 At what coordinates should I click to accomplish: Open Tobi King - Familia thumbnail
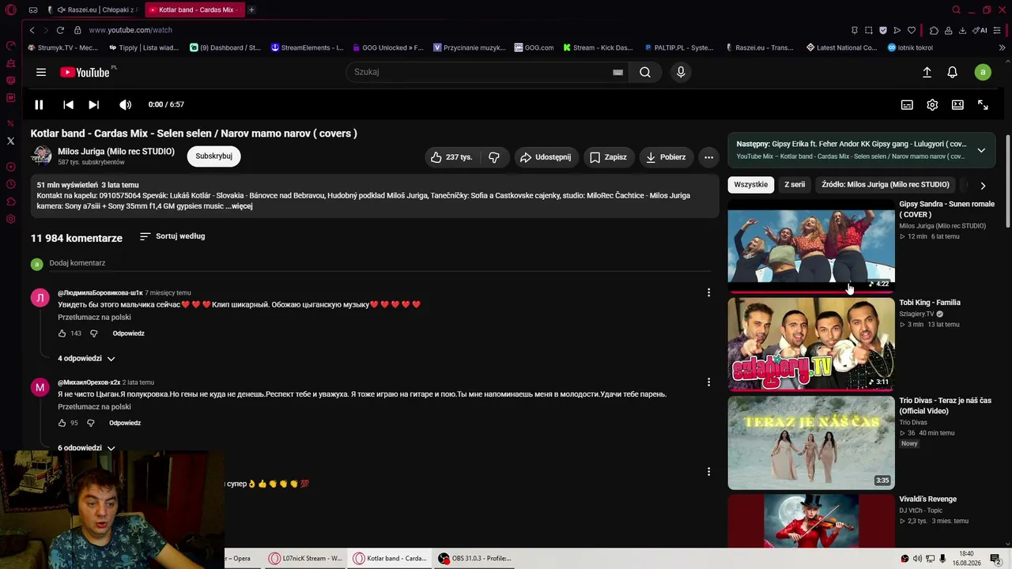coord(811,344)
